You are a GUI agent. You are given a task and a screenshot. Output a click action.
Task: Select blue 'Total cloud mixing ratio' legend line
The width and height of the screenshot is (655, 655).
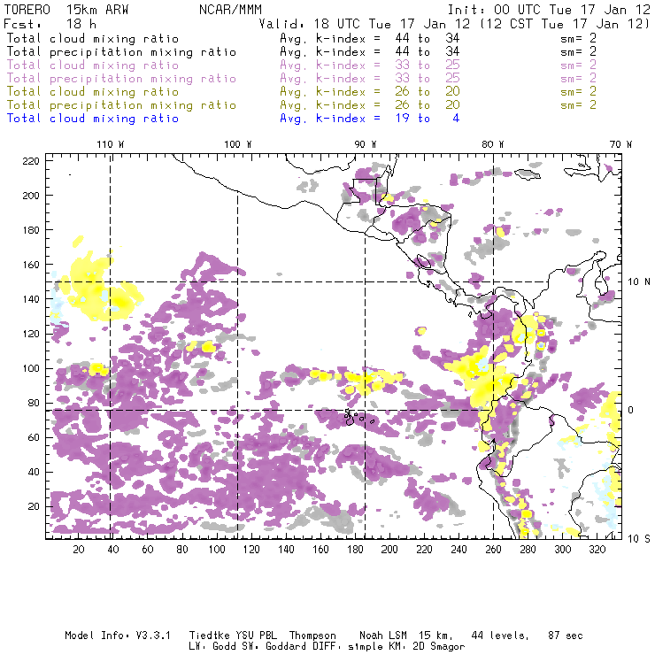tap(93, 119)
